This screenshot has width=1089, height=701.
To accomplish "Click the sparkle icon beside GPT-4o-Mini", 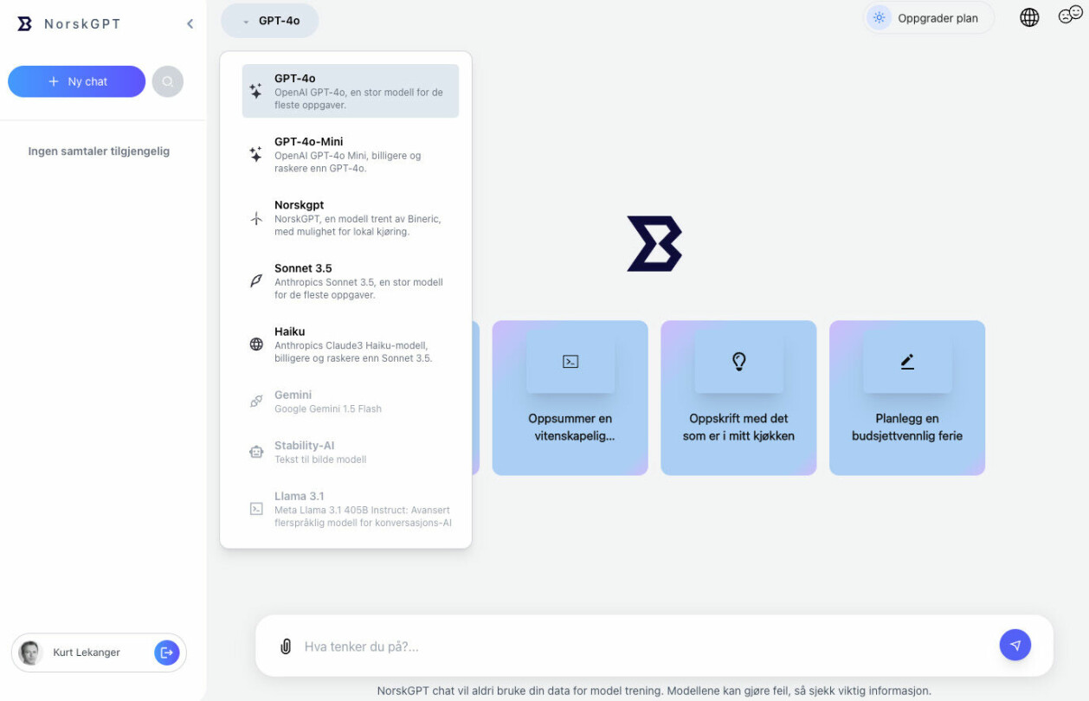I will click(x=256, y=154).
